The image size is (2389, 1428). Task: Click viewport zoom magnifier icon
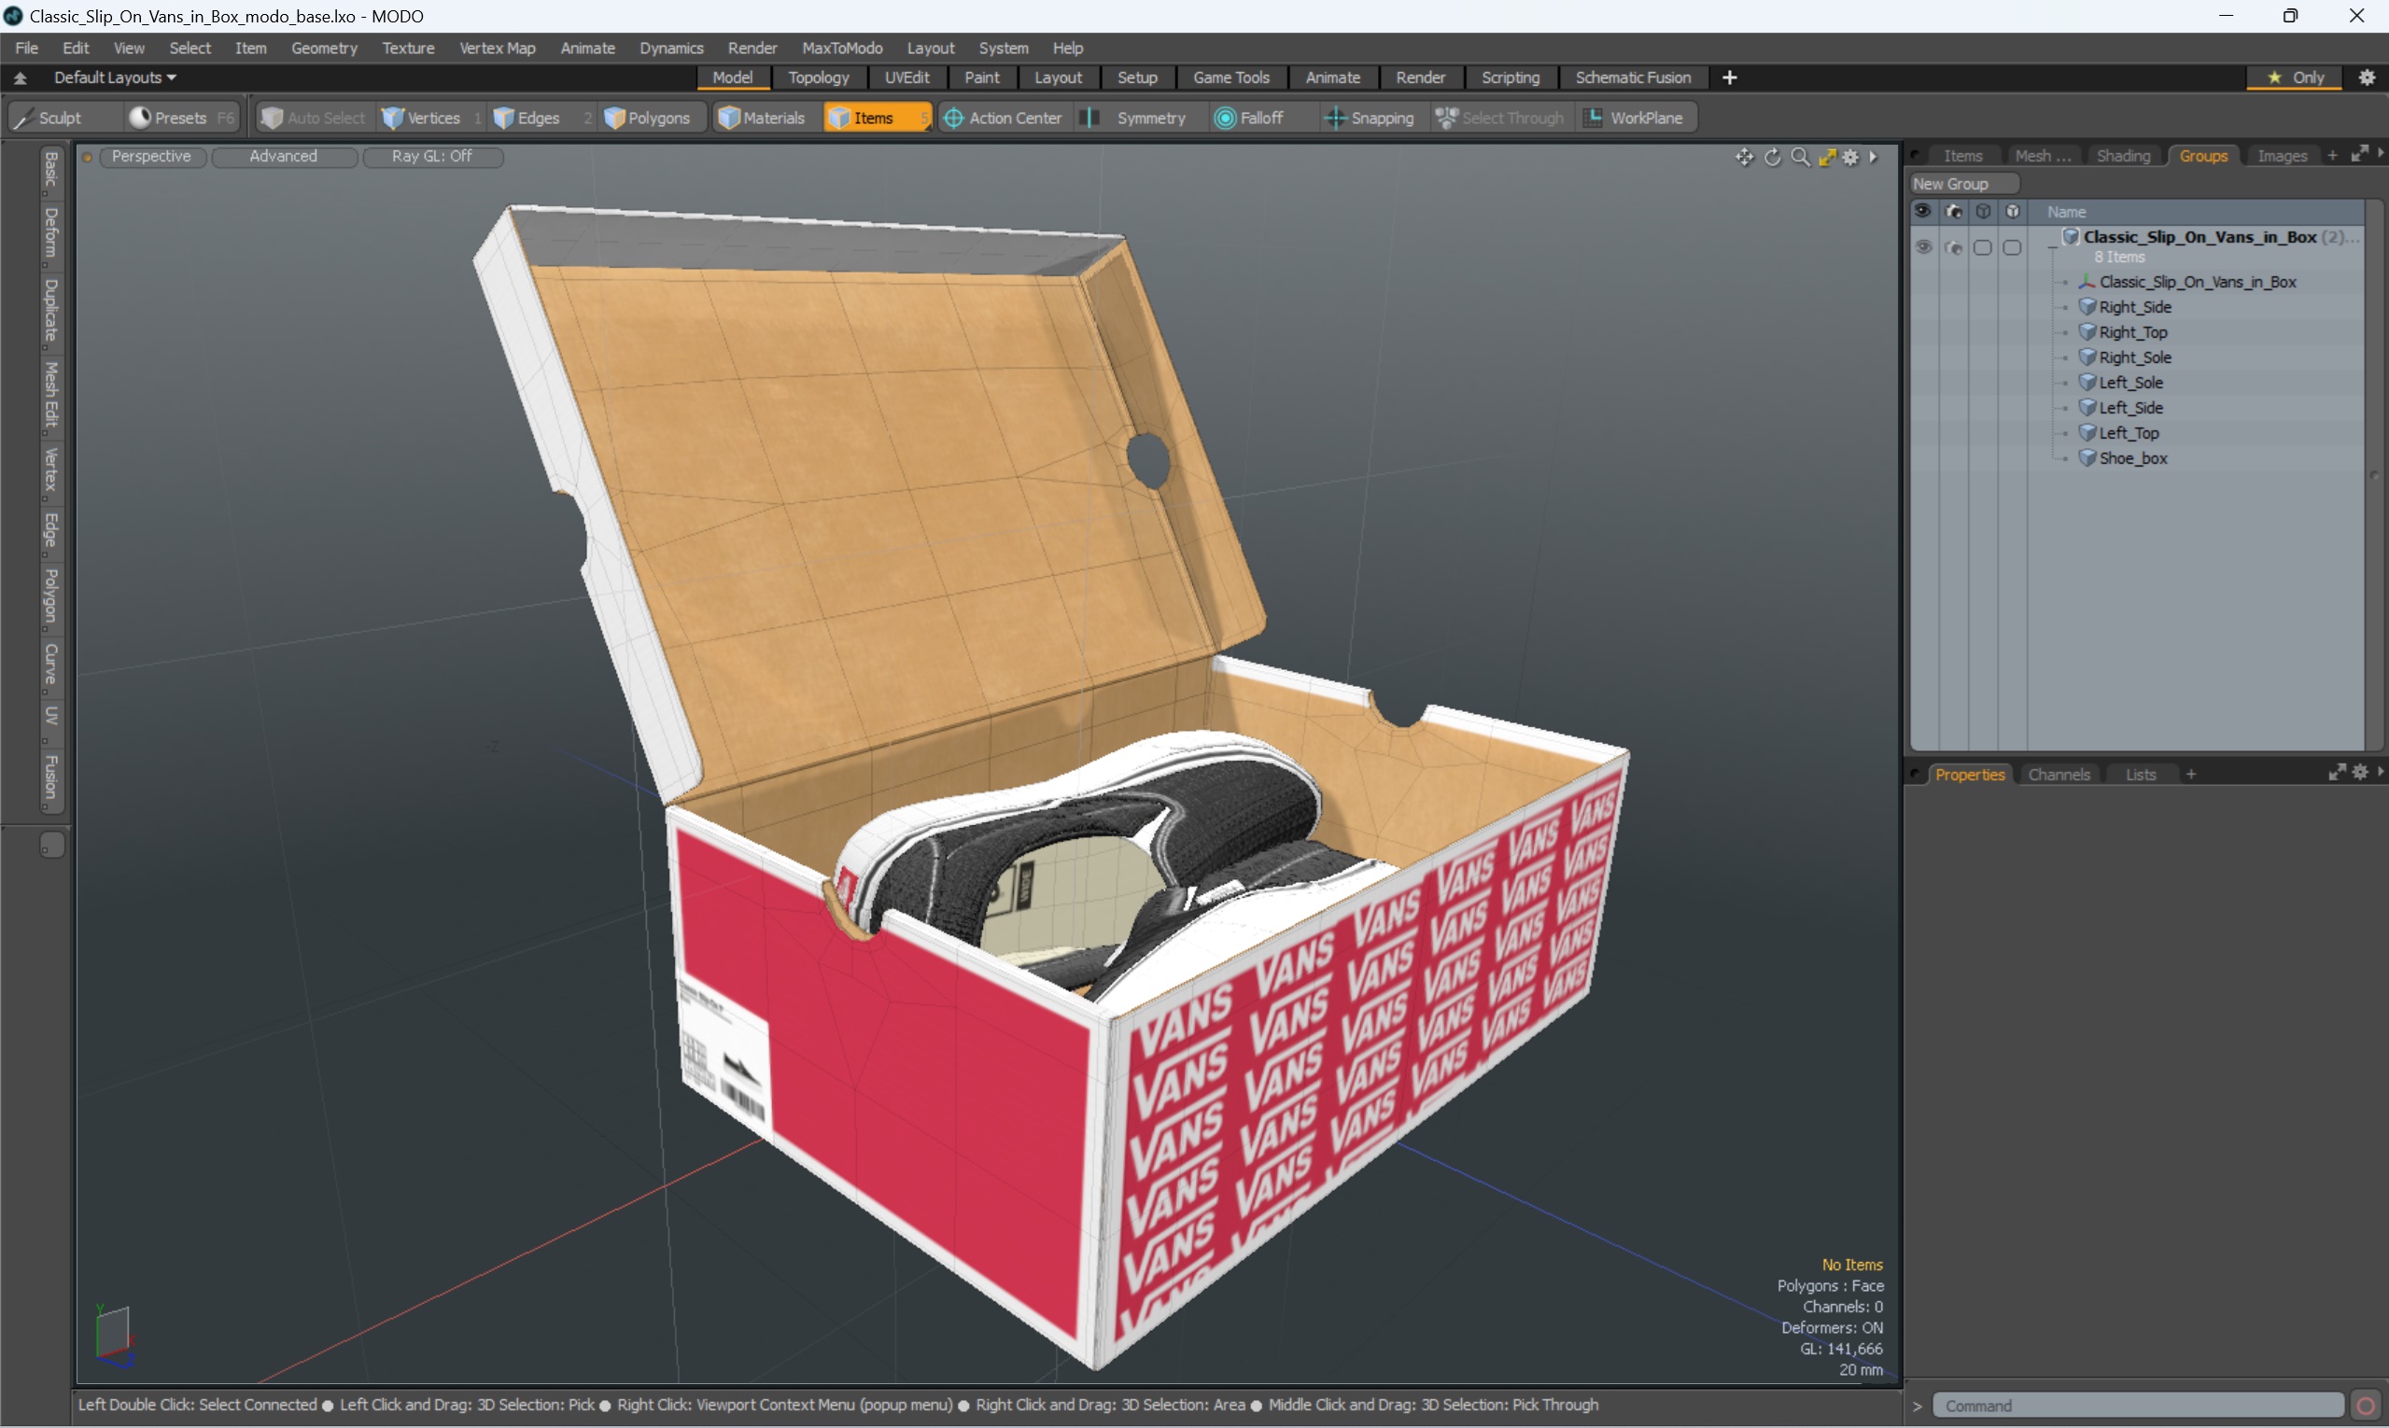[x=1800, y=157]
